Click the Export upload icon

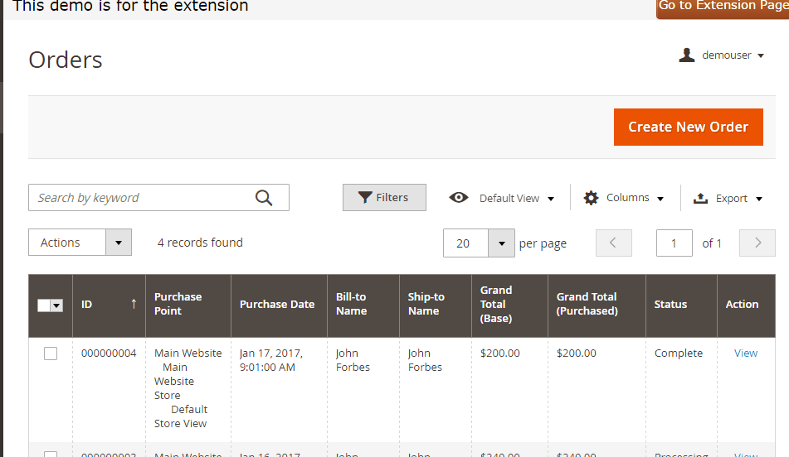(700, 198)
